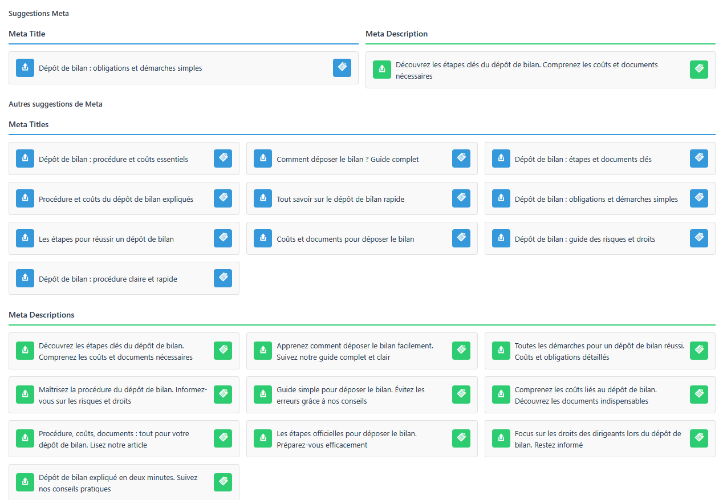Viewport: 723px width, 500px height.
Task: Click the upload icon for 'Dépôt de bilan expliqué en deux minutes'
Action: pos(25,482)
